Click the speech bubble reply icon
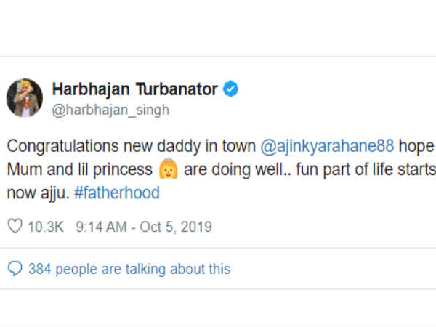This screenshot has height=327, width=436. tap(15, 269)
